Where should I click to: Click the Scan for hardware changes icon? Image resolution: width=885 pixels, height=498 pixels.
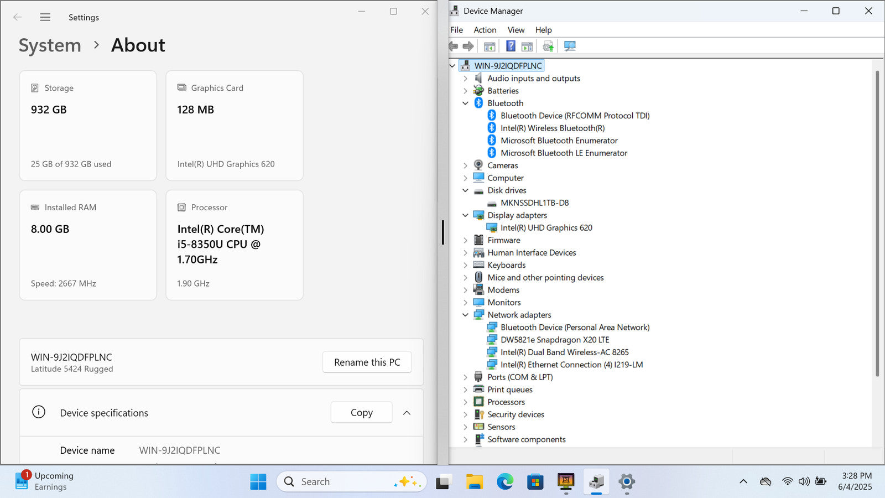570,46
